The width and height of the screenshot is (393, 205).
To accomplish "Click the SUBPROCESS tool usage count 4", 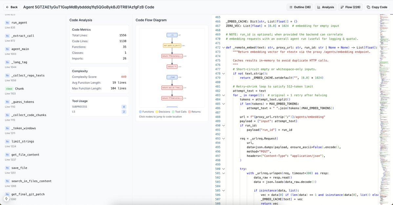I will (x=124, y=107).
